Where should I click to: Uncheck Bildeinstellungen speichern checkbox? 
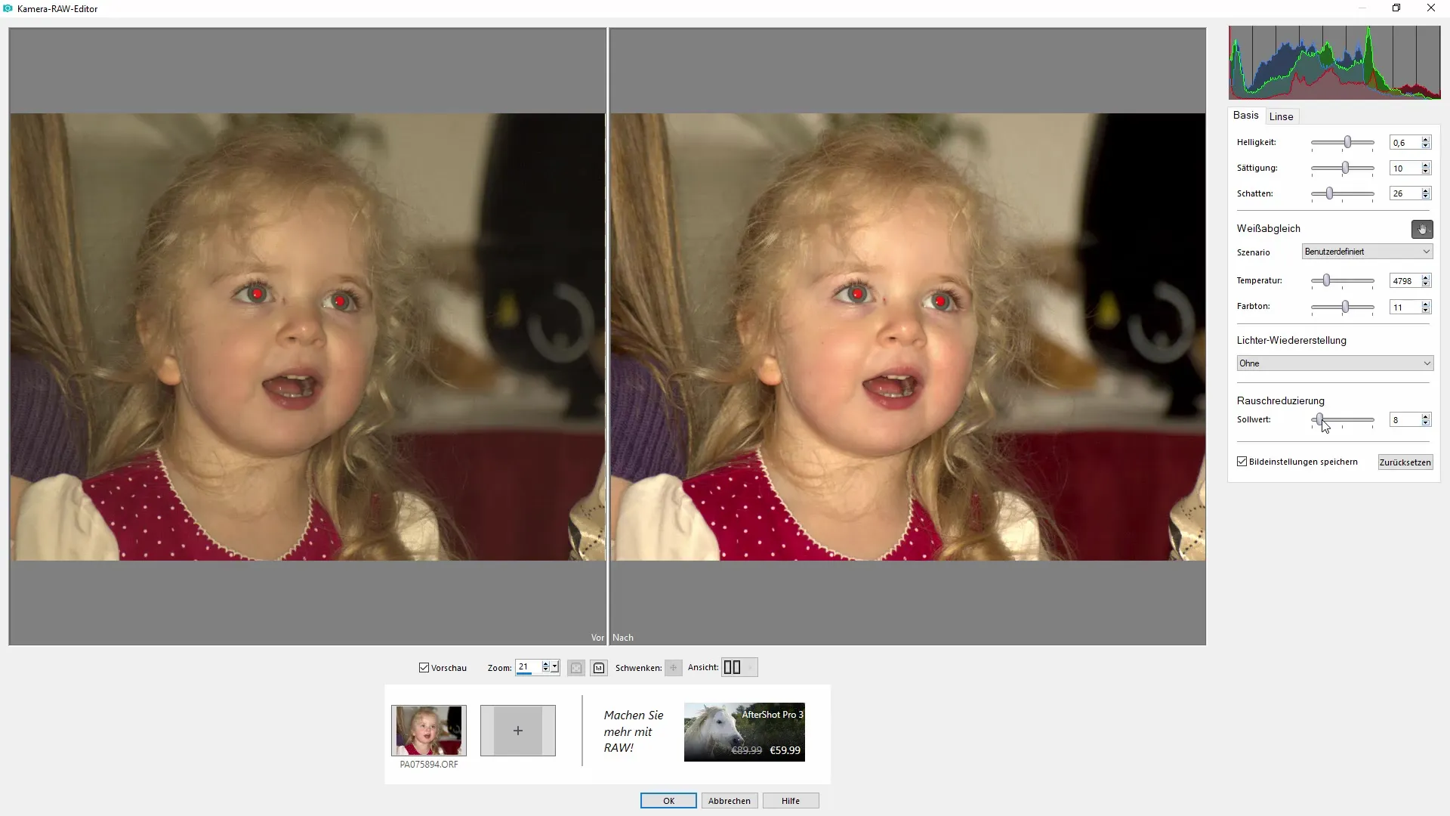[1242, 462]
